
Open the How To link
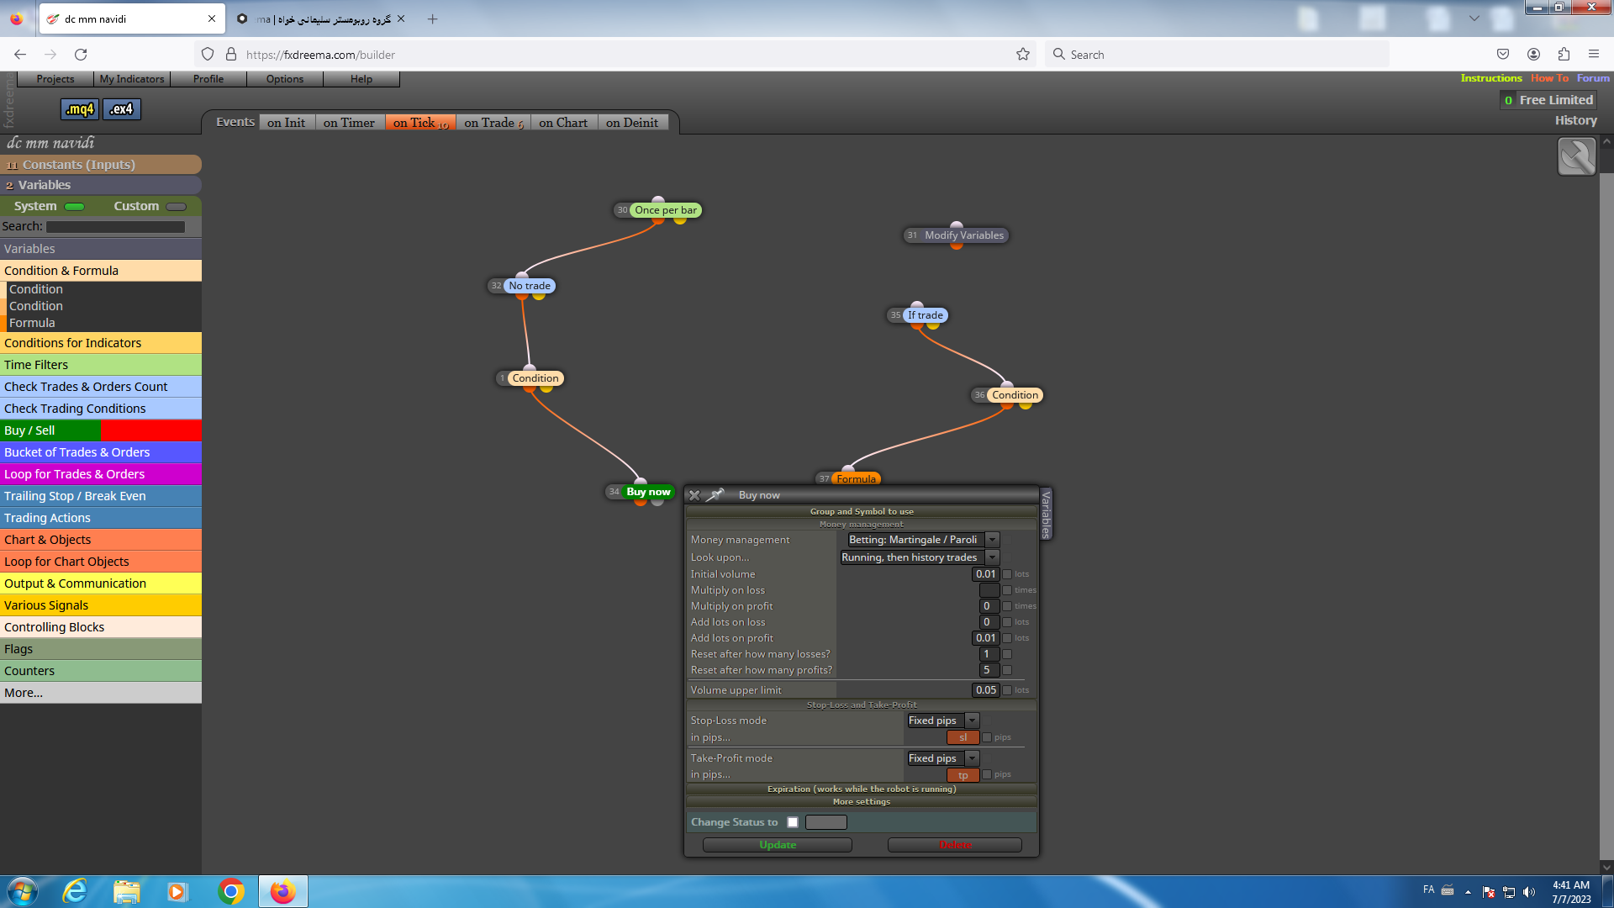point(1549,78)
